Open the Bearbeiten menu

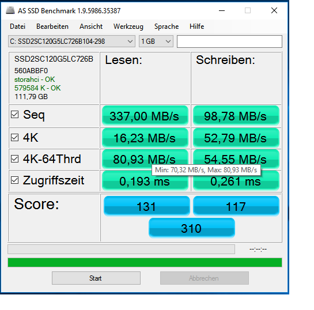coord(52,27)
